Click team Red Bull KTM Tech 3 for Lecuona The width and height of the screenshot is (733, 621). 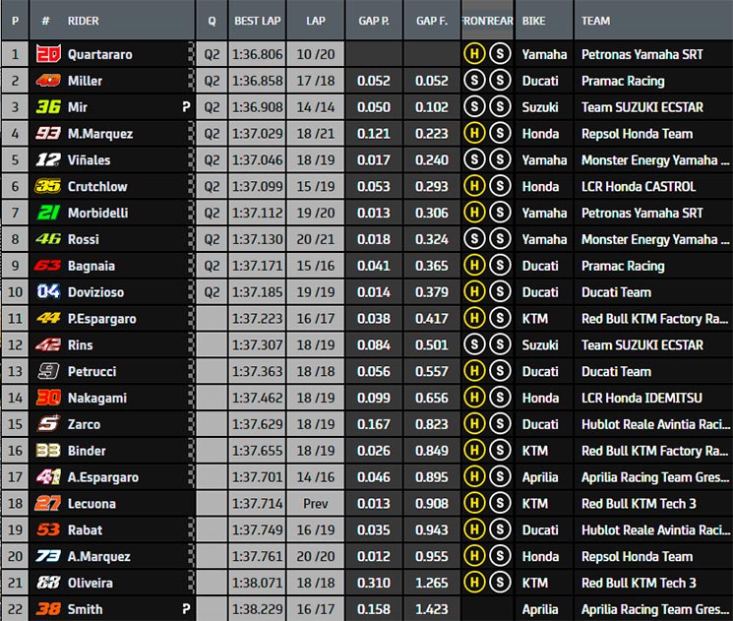[639, 503]
